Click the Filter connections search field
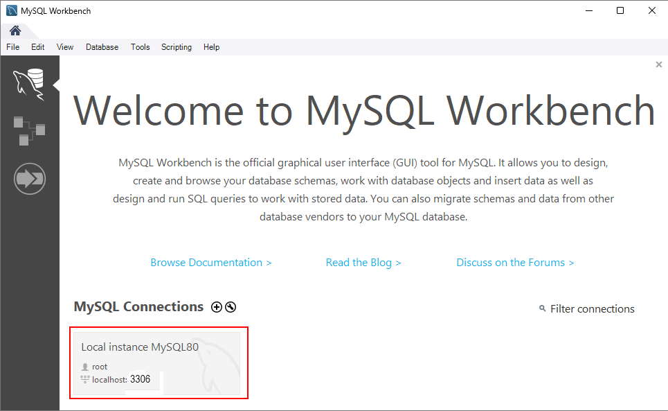Screen dimensions: 668x411 tap(592, 308)
